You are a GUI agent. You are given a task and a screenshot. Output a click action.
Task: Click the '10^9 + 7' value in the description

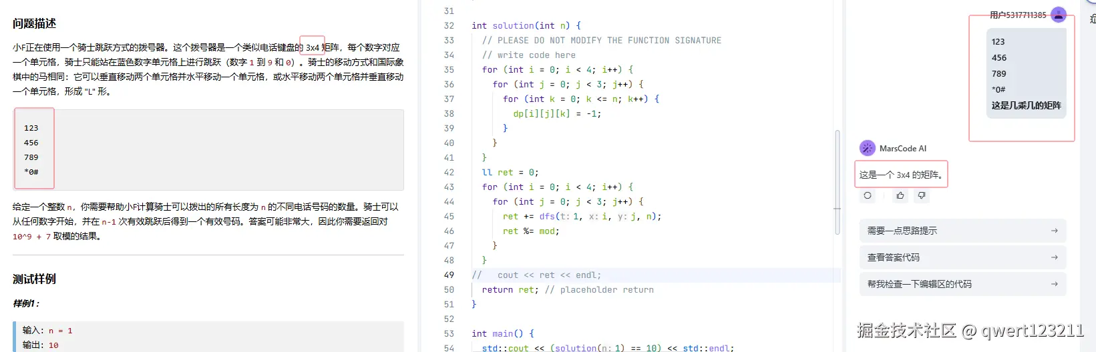(x=31, y=236)
